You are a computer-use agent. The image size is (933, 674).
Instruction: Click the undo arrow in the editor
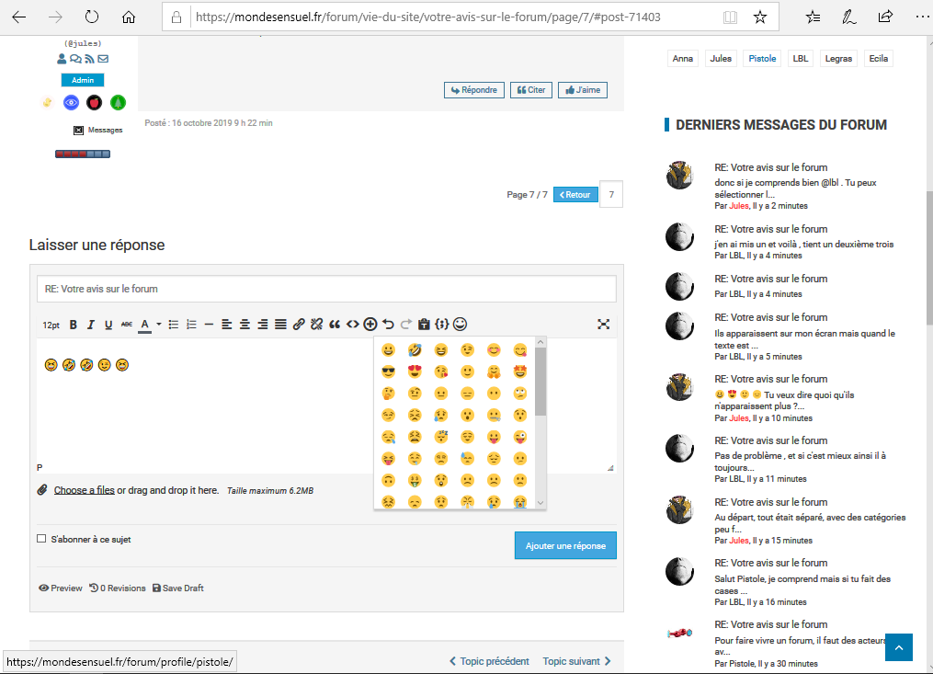[x=388, y=325]
